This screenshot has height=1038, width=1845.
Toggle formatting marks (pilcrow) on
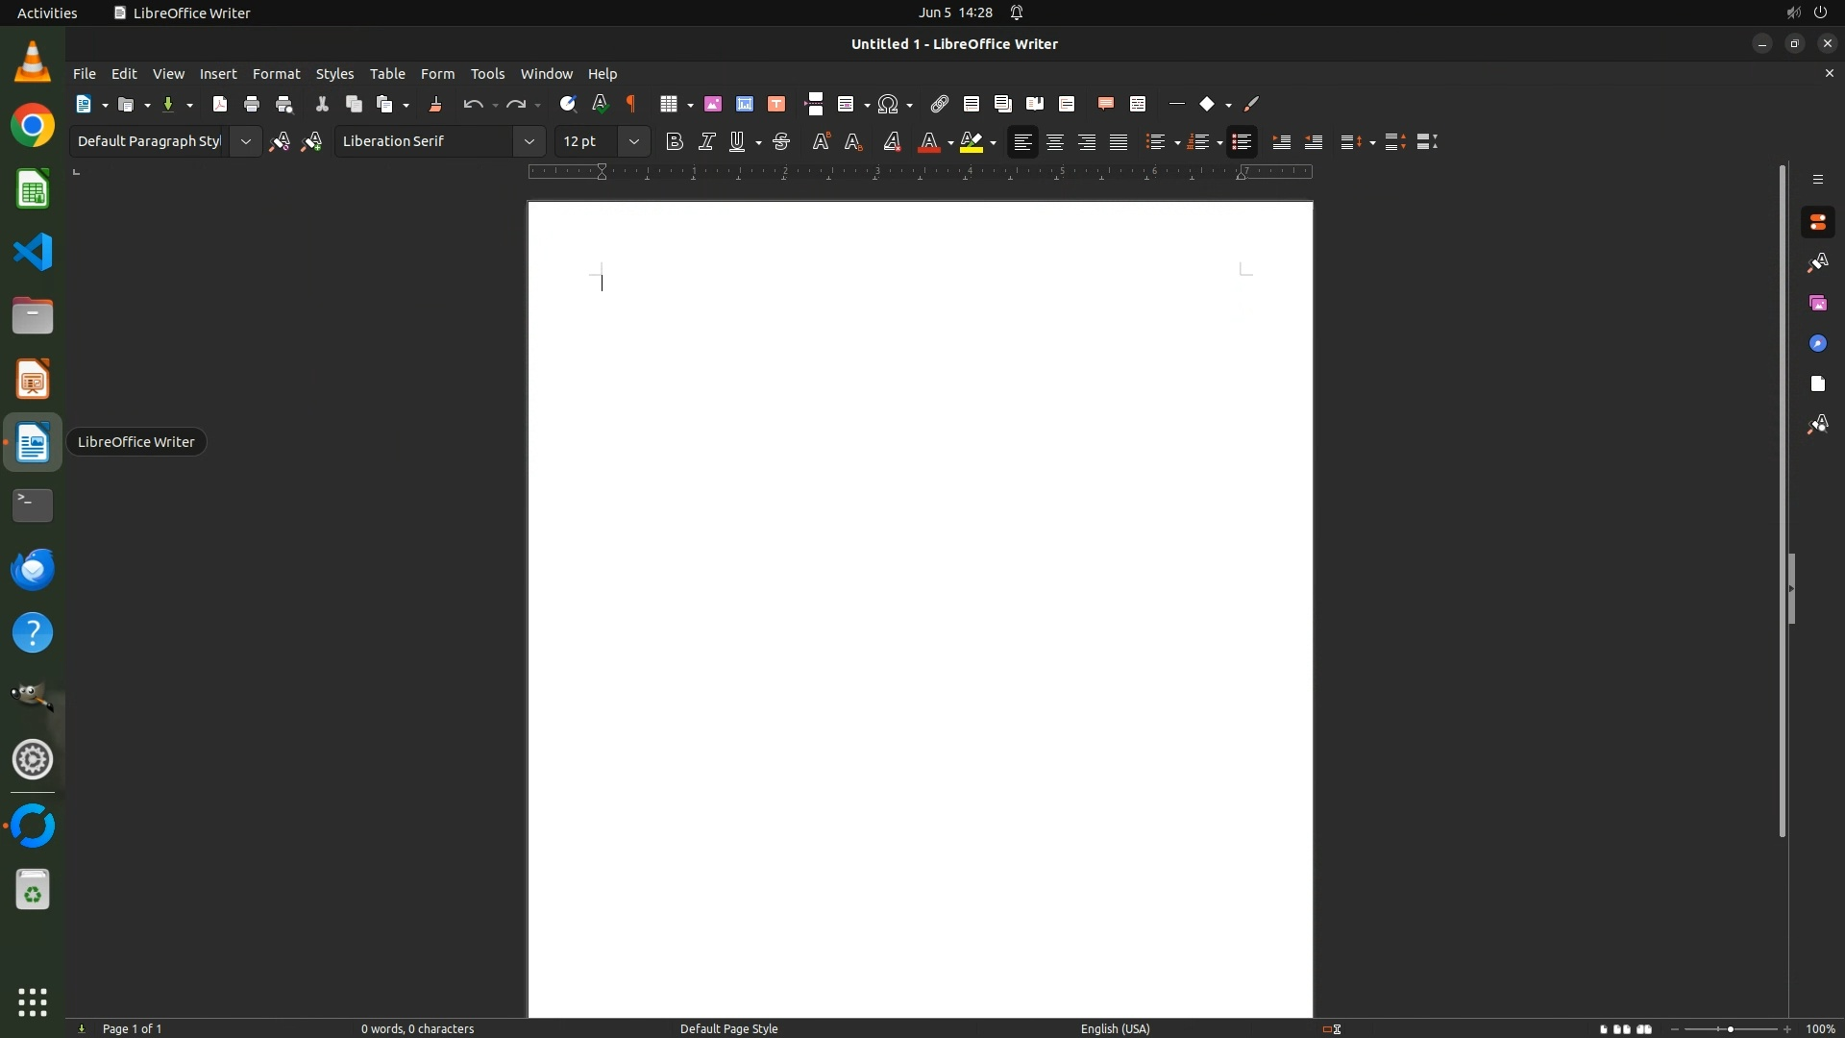pos(631,104)
